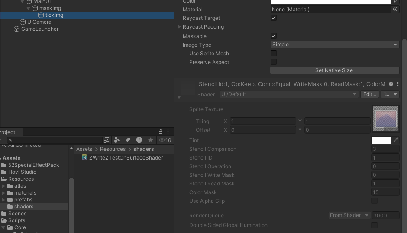
Task: Click the shader Edit... button
Action: tap(369, 94)
